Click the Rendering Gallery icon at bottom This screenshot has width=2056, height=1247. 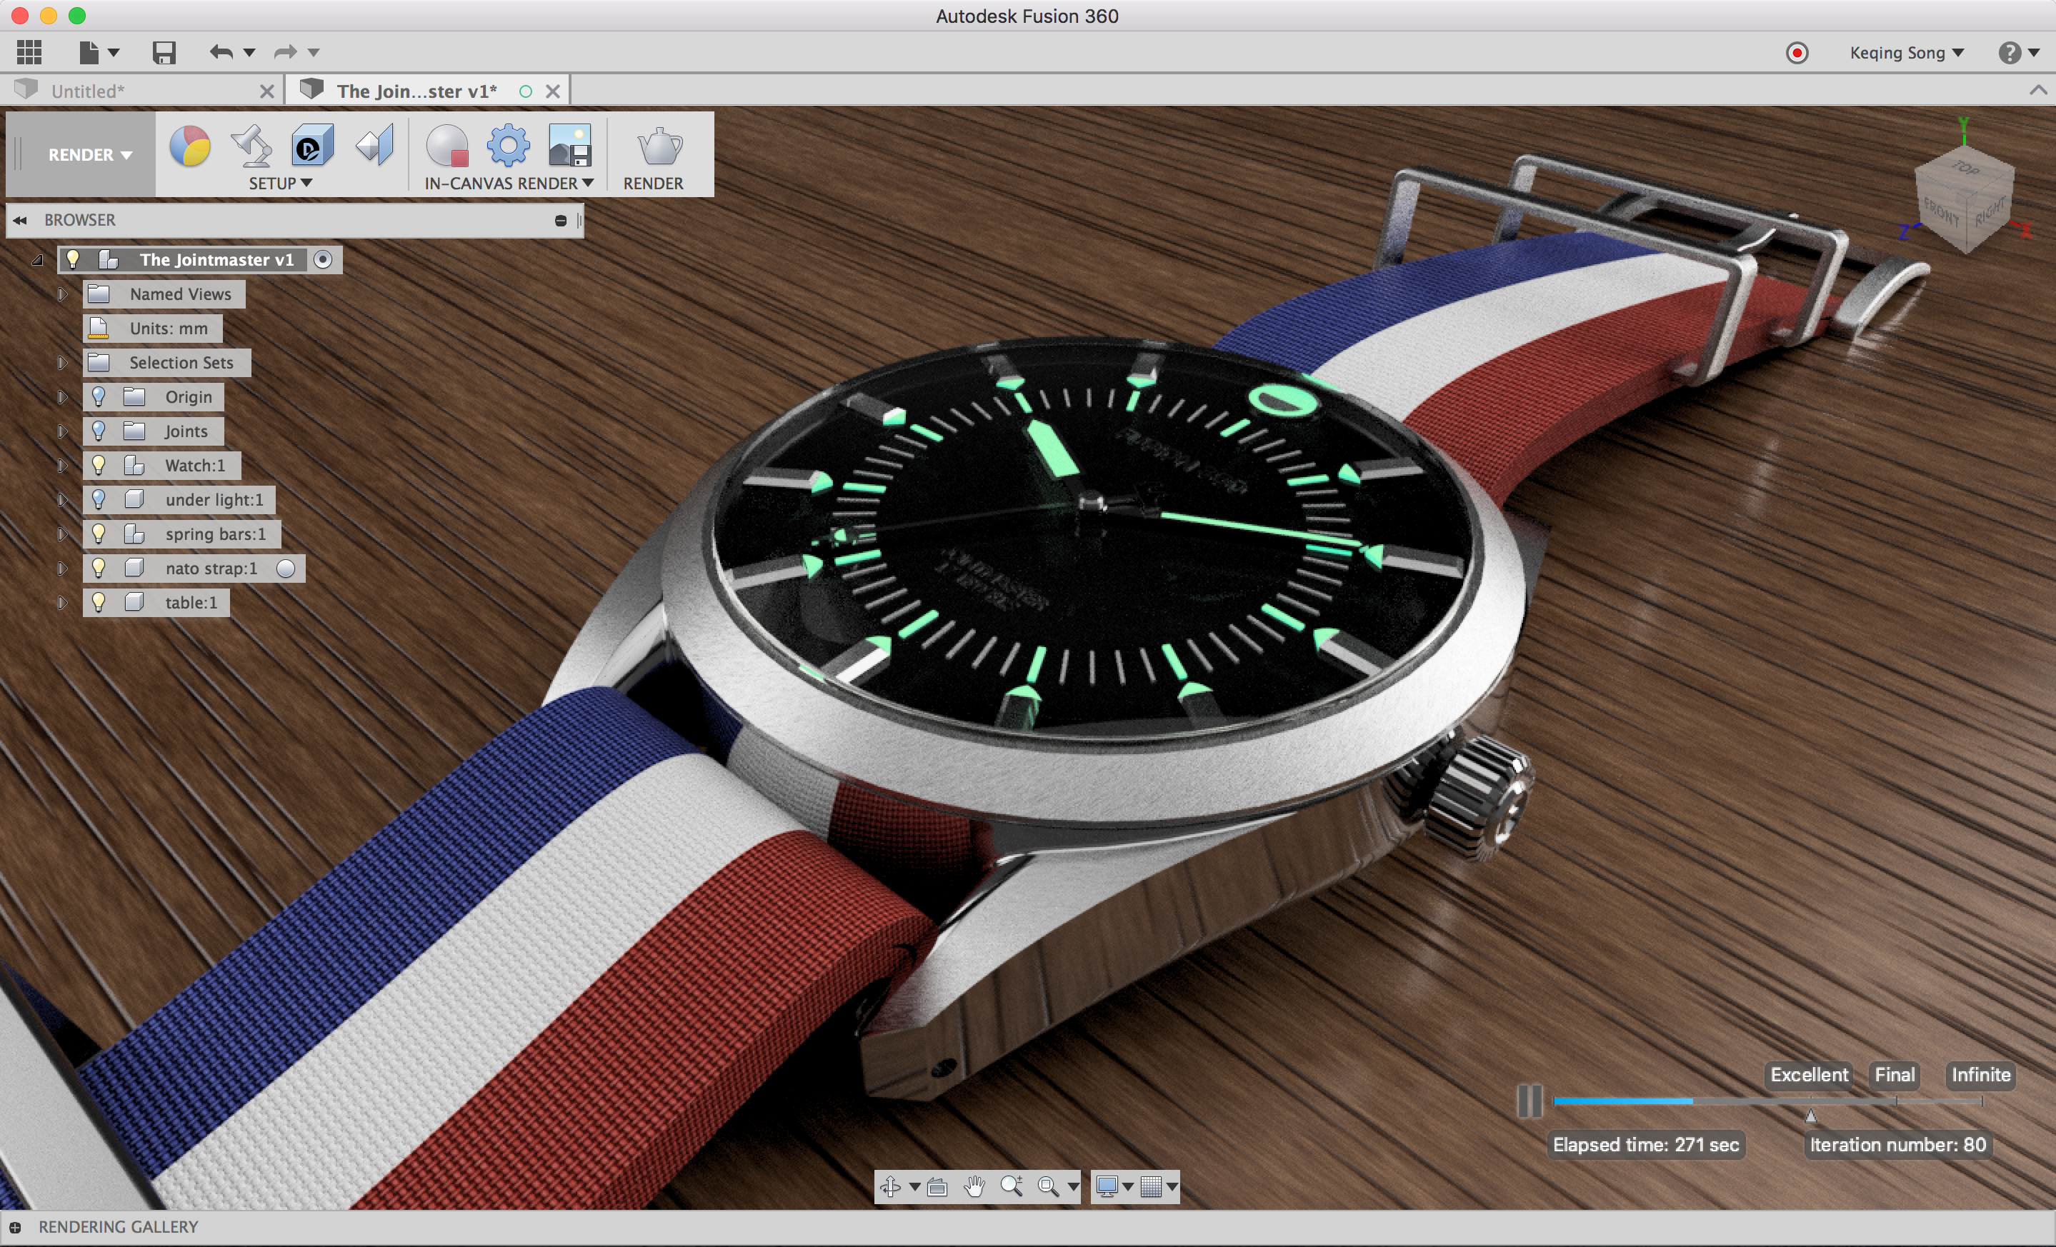pyautogui.click(x=15, y=1226)
